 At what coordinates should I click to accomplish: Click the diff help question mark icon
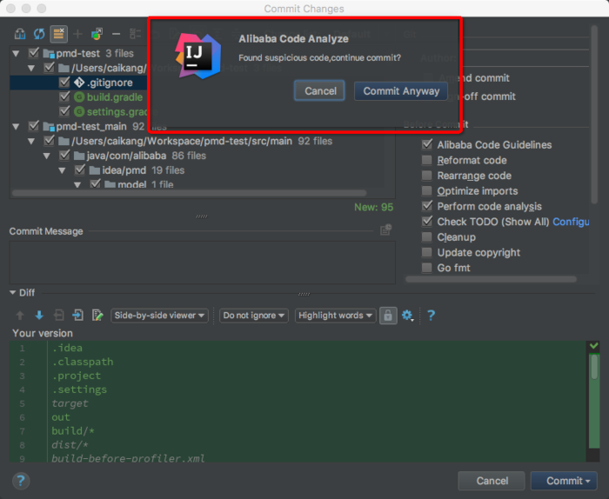click(x=432, y=315)
